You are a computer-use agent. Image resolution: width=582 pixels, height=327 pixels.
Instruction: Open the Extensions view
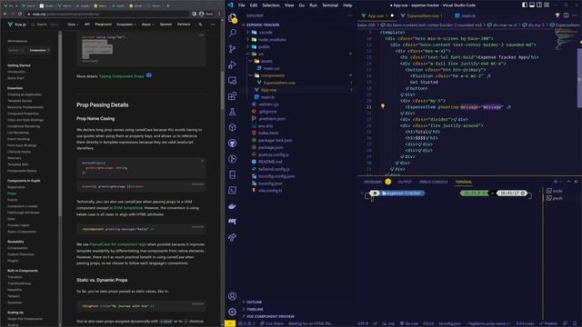tap(233, 96)
